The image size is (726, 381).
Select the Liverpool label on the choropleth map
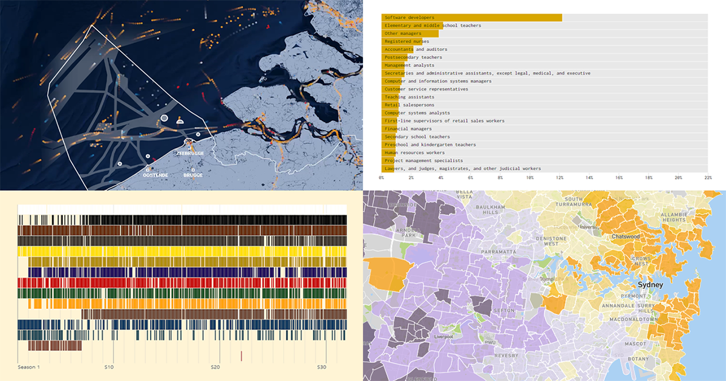pos(443,336)
